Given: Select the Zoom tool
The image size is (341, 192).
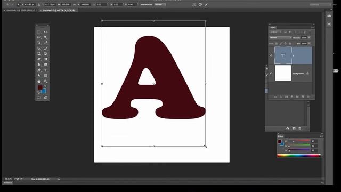Looking at the screenshot, I should [x=46, y=81].
